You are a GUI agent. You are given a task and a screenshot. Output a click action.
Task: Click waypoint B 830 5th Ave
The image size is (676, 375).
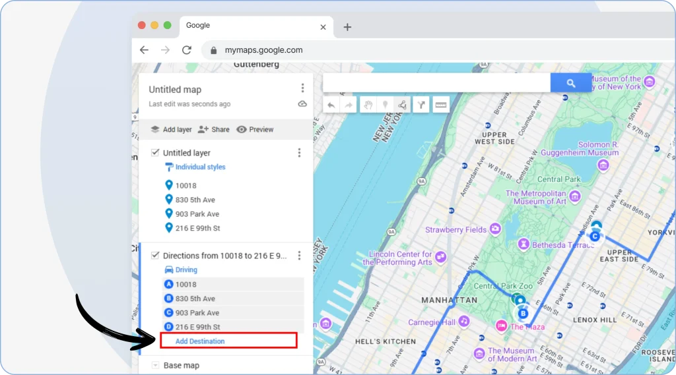pos(233,299)
